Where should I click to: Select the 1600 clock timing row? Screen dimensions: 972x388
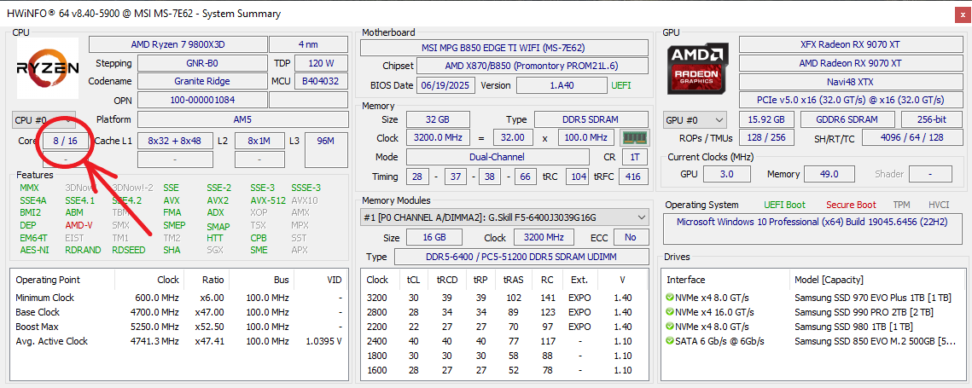click(x=504, y=370)
